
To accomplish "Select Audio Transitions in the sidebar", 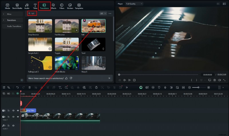I will [14, 26].
